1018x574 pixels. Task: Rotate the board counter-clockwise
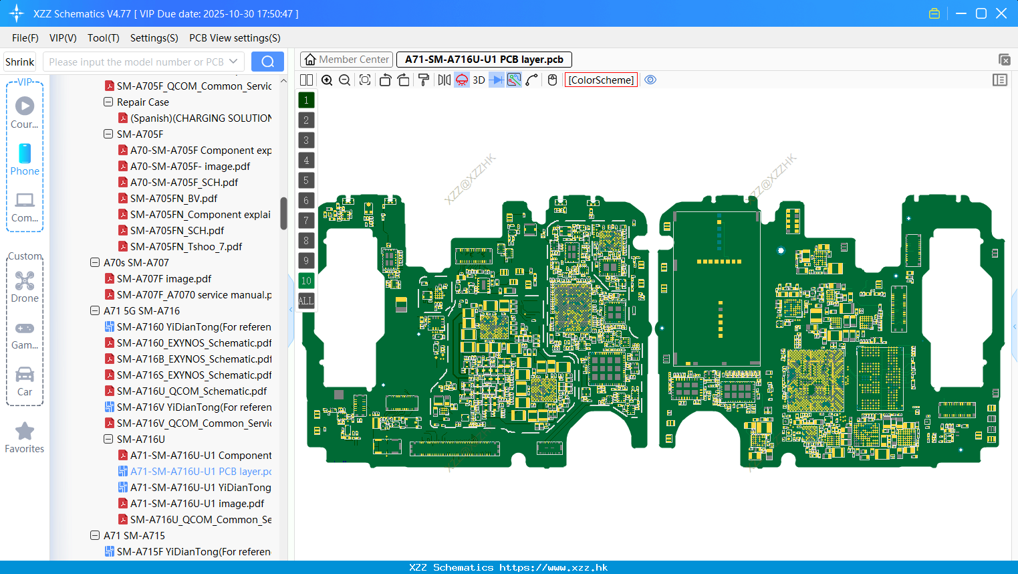[x=385, y=80]
